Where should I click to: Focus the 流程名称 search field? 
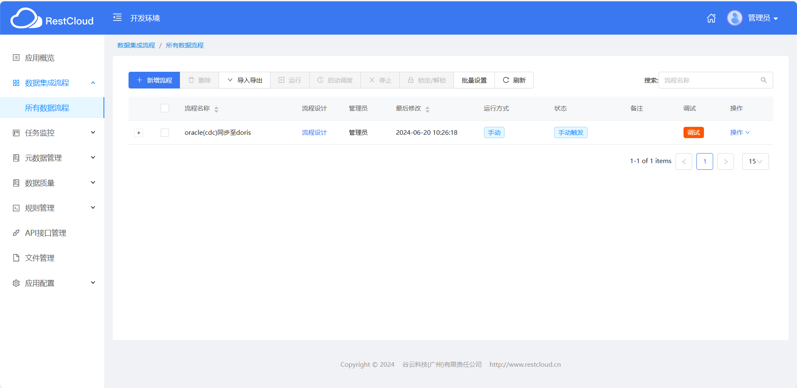tap(716, 80)
